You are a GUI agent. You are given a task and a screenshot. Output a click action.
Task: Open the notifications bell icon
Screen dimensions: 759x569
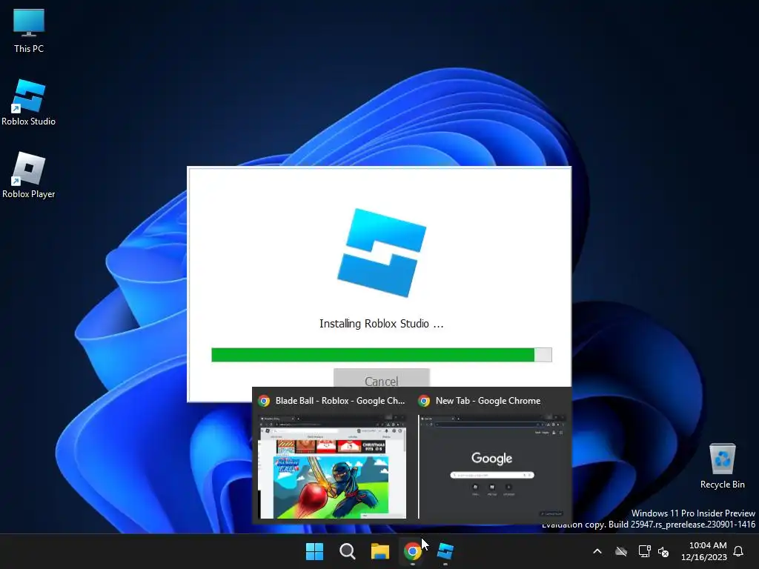[738, 551]
